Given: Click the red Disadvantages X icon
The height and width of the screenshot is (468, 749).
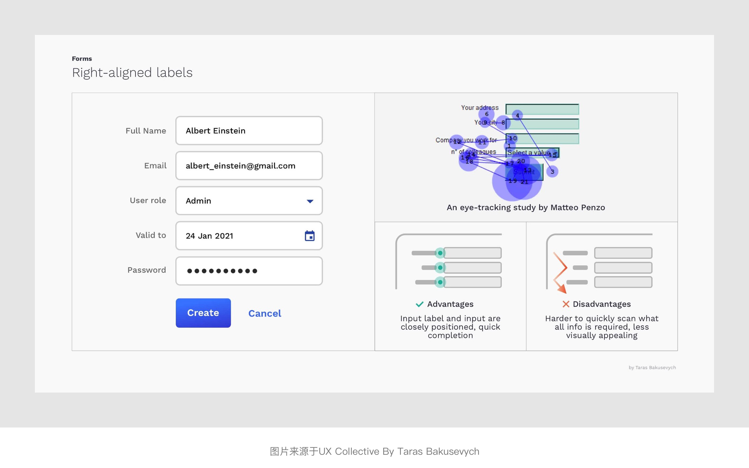Looking at the screenshot, I should (x=566, y=304).
